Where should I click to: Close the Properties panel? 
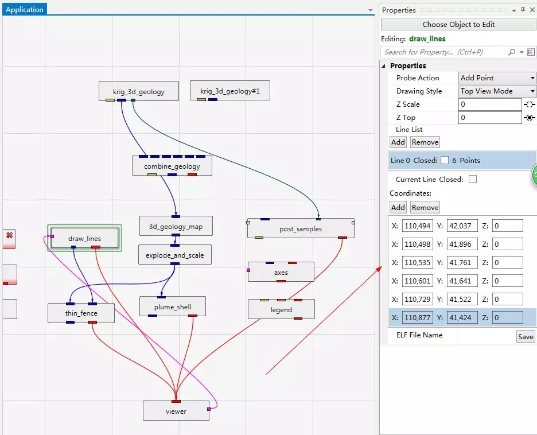click(x=532, y=10)
